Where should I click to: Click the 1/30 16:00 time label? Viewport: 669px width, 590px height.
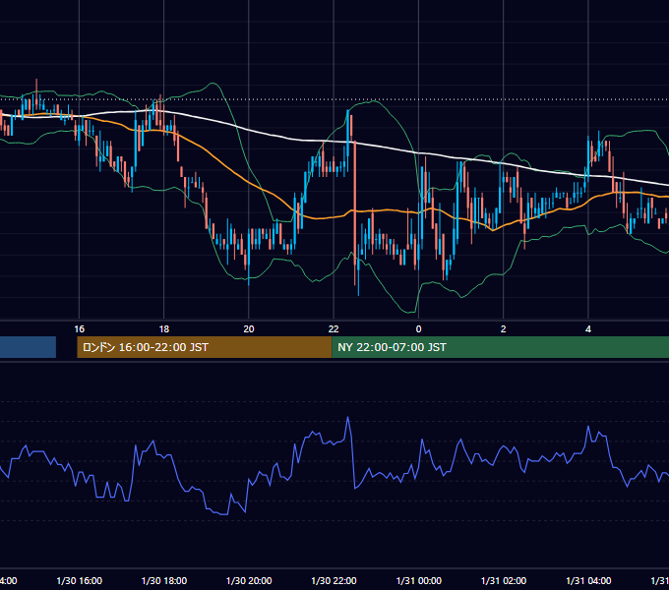click(80, 581)
